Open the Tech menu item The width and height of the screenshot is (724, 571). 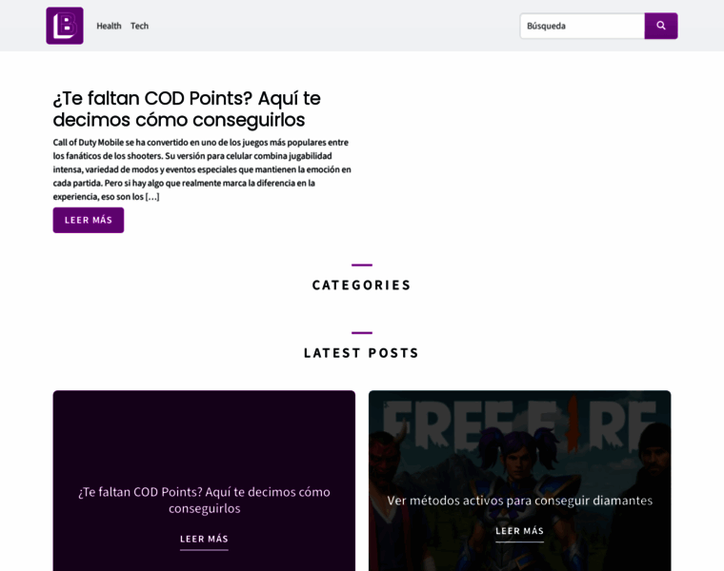coord(139,26)
